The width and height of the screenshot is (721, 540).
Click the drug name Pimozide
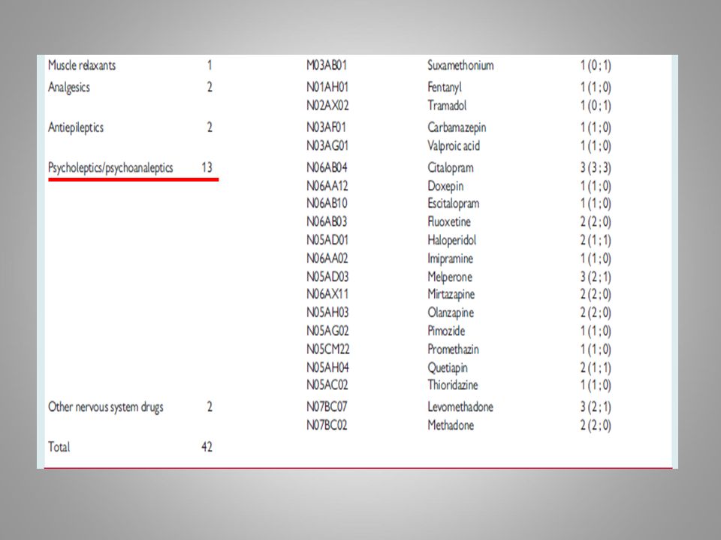[x=446, y=331]
